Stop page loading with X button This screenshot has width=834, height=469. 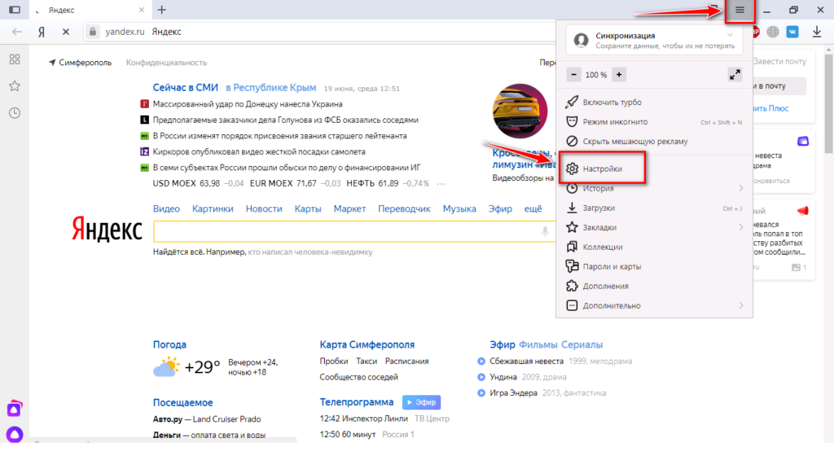pyautogui.click(x=65, y=32)
